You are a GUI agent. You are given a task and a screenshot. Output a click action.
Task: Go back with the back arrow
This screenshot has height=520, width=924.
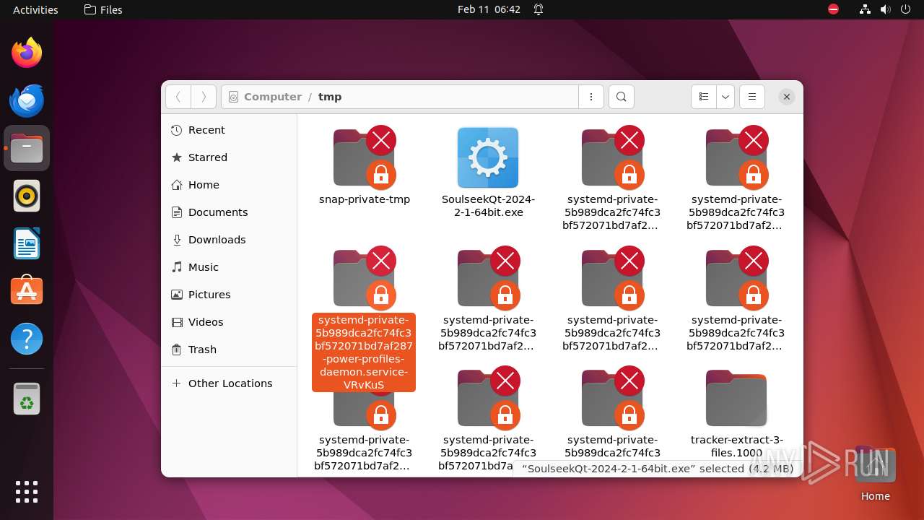(178, 97)
